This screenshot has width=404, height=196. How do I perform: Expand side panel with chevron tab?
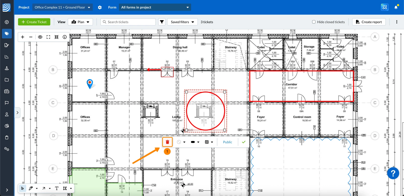[17, 113]
